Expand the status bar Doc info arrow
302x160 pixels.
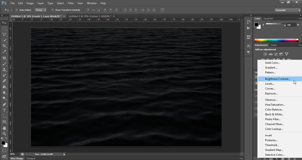[64, 154]
